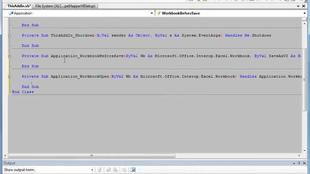This screenshot has height=174, width=310.
Task: Click the Go to Previous Message output icon
Action: pos(108,170)
